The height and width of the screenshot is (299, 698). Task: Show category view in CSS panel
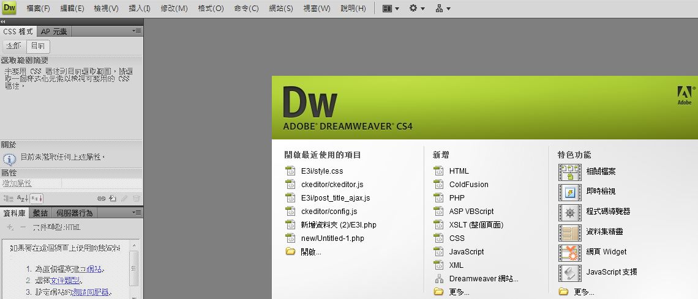tap(9, 198)
